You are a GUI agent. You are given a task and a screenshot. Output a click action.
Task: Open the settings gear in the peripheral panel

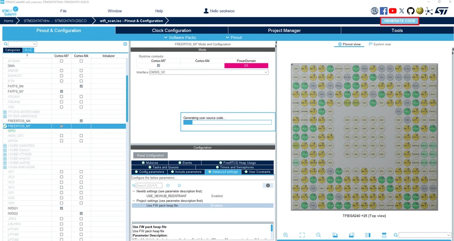125,44
